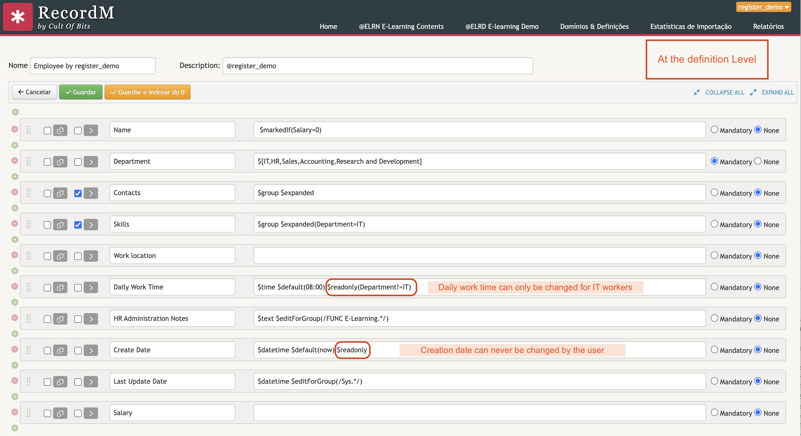Image resolution: width=801 pixels, height=436 pixels.
Task: Mark the Salary field as Mandatory
Action: coord(714,412)
